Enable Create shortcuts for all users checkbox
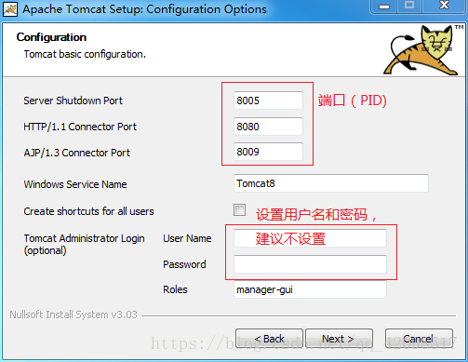Image resolution: width=468 pixels, height=362 pixels. coord(239,210)
